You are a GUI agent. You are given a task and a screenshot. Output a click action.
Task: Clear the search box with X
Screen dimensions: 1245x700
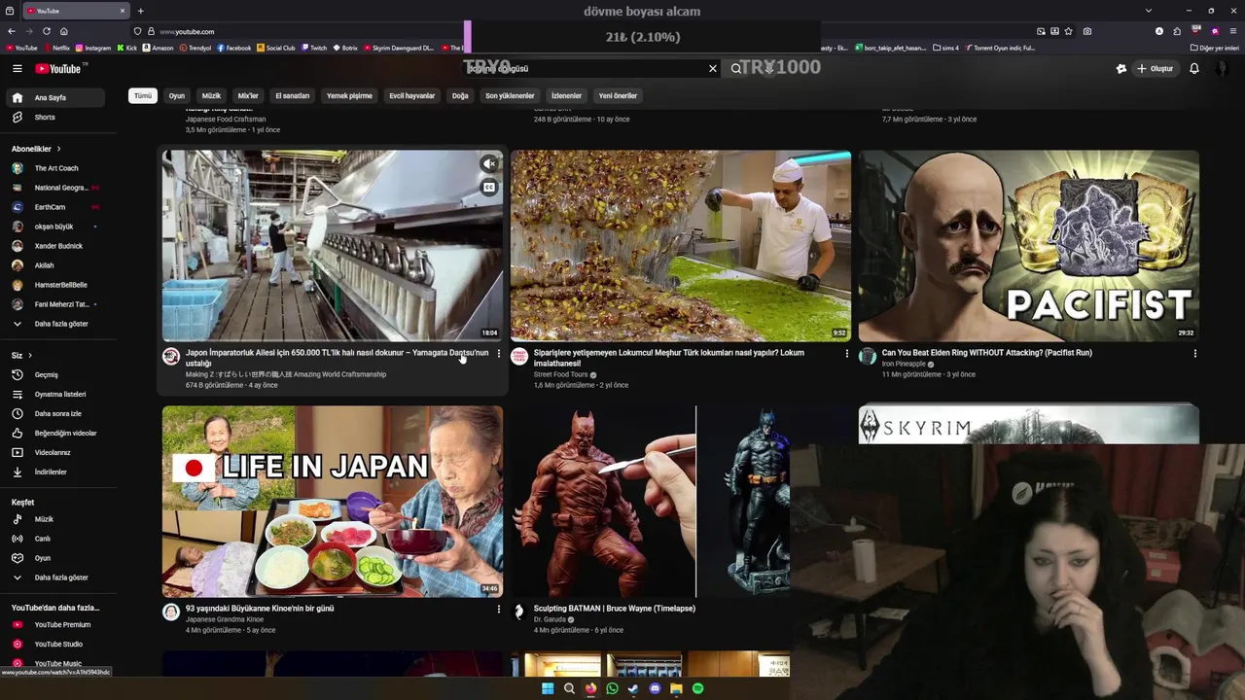[x=712, y=69]
